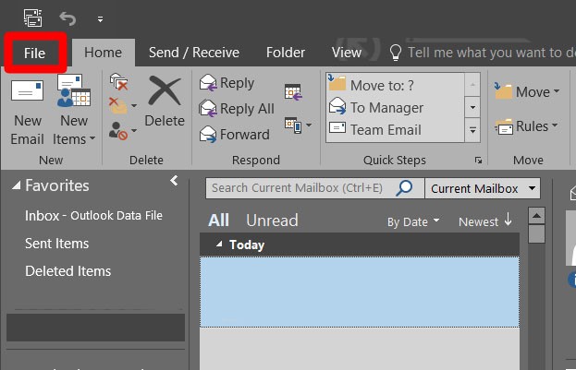Open the Manage Quick Steps dialog launcher

click(x=478, y=161)
